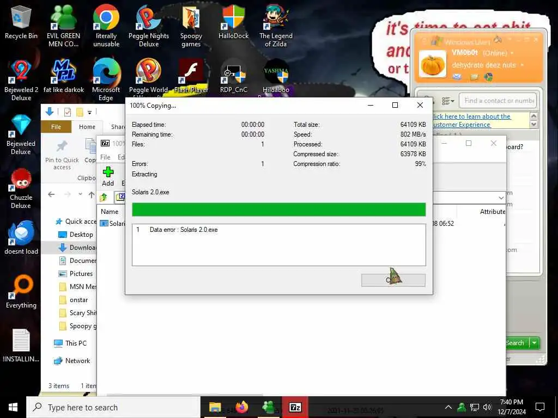Launch the 'doesnt load' Thunderbird shortcut
Viewport: 558px width, 418px height.
(x=21, y=237)
